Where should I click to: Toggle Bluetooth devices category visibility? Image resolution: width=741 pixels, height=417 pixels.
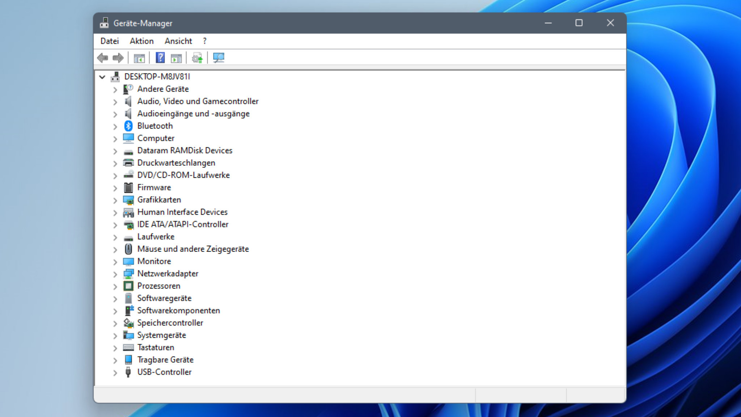114,126
